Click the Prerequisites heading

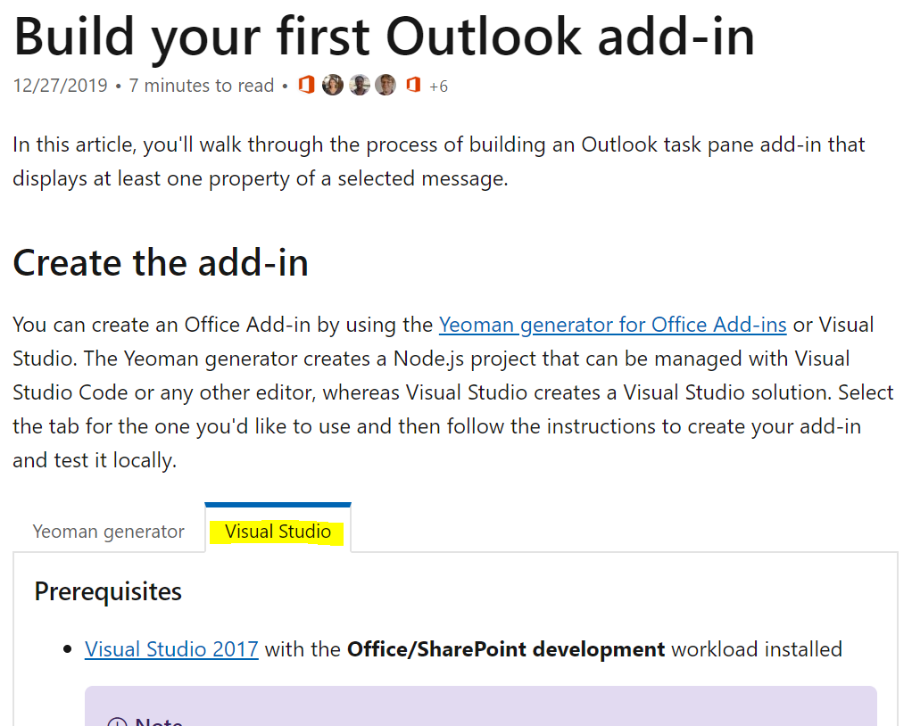tap(107, 590)
